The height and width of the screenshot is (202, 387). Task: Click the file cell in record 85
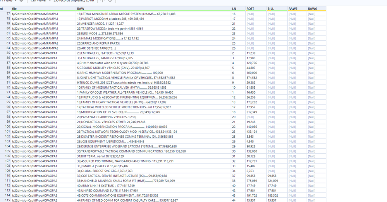pos(43,53)
